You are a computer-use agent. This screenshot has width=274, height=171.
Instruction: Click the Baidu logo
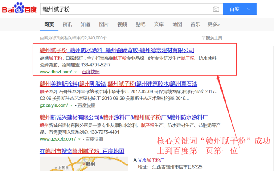coord(19,8)
